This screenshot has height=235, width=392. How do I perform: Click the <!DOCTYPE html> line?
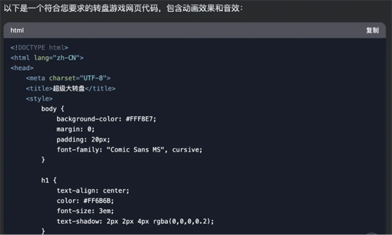coord(39,48)
